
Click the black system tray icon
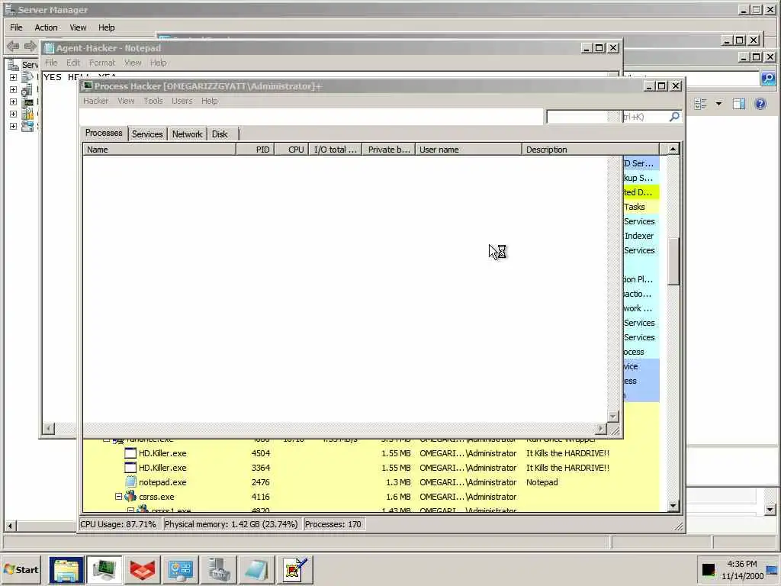(x=709, y=569)
